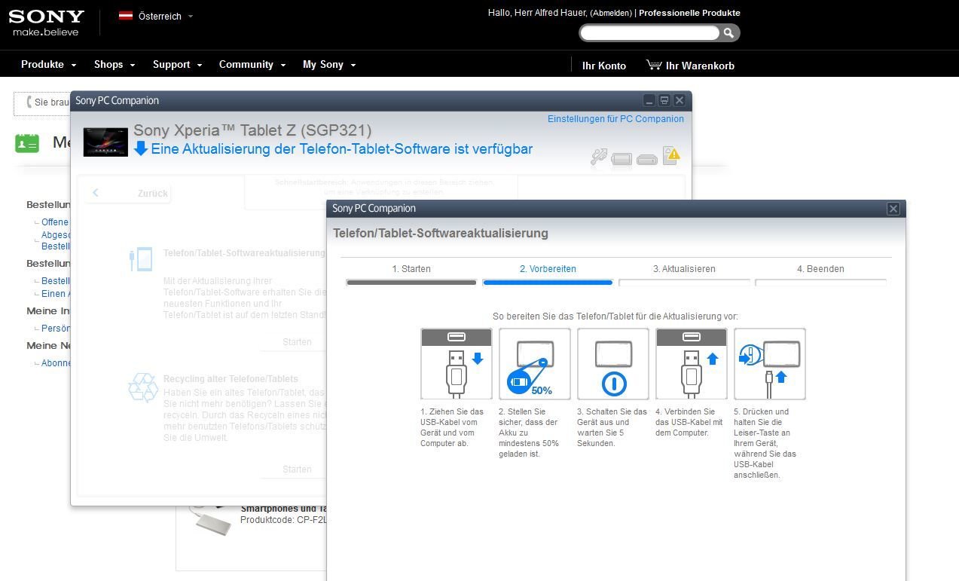
Task: Click the 'Telefon/Tablet-Softwareaktualisierung' dialog heading
Action: (x=441, y=234)
